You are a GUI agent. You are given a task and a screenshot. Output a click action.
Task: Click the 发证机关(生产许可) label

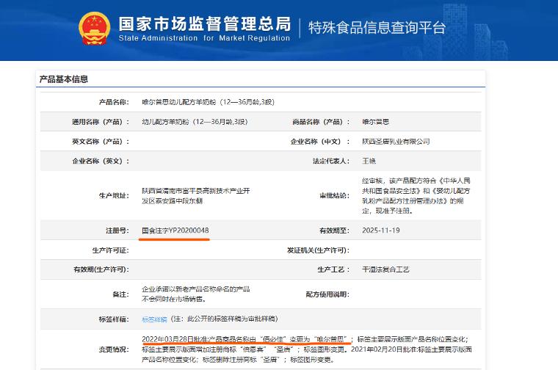point(319,250)
